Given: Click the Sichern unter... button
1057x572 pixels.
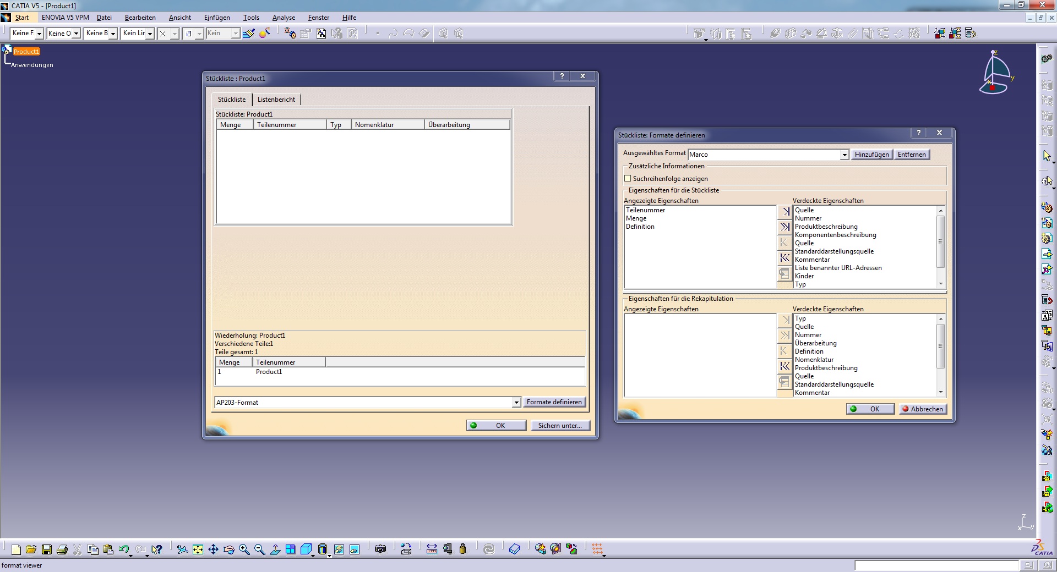Looking at the screenshot, I should pos(560,425).
